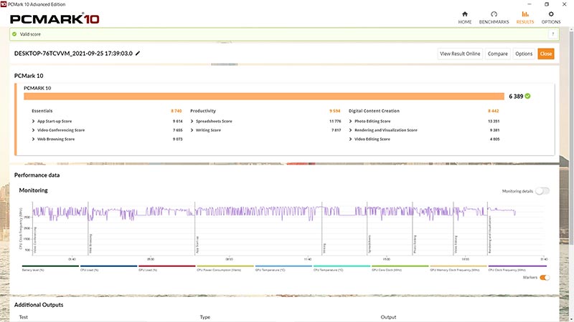Click the Video Conferencing marker in the chart
This screenshot has height=322, width=574.
(34, 240)
